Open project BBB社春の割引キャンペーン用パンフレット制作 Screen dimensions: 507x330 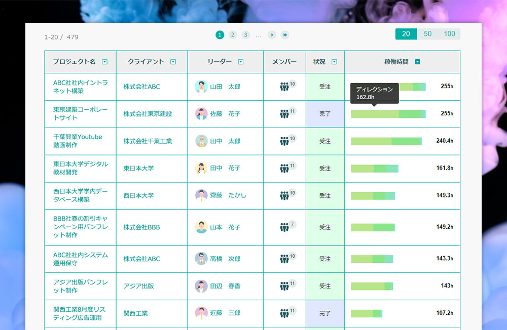tap(81, 227)
